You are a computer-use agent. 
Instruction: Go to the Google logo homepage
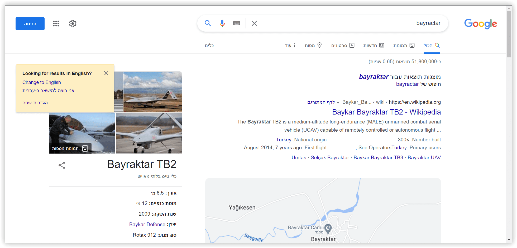(x=480, y=24)
